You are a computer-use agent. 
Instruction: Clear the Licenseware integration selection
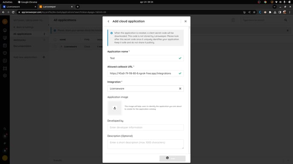tap(180, 89)
